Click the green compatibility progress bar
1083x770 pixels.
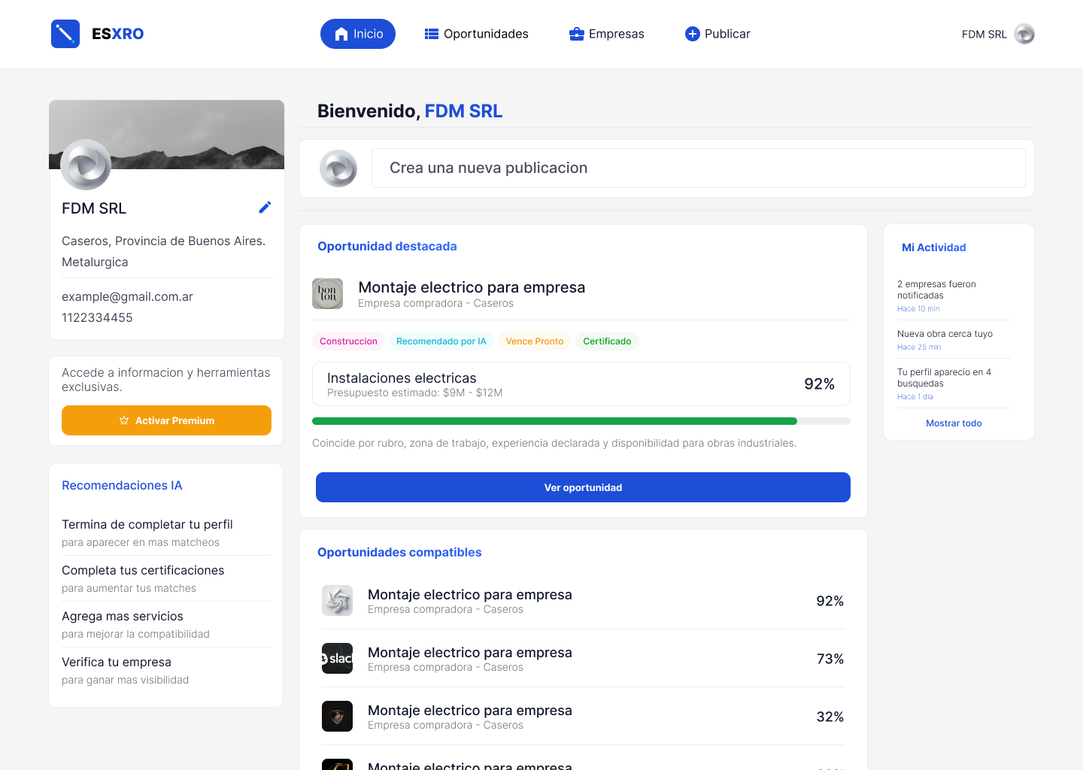(x=554, y=421)
